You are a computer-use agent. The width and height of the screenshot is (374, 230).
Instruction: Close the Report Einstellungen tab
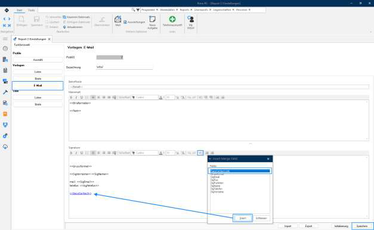point(49,39)
